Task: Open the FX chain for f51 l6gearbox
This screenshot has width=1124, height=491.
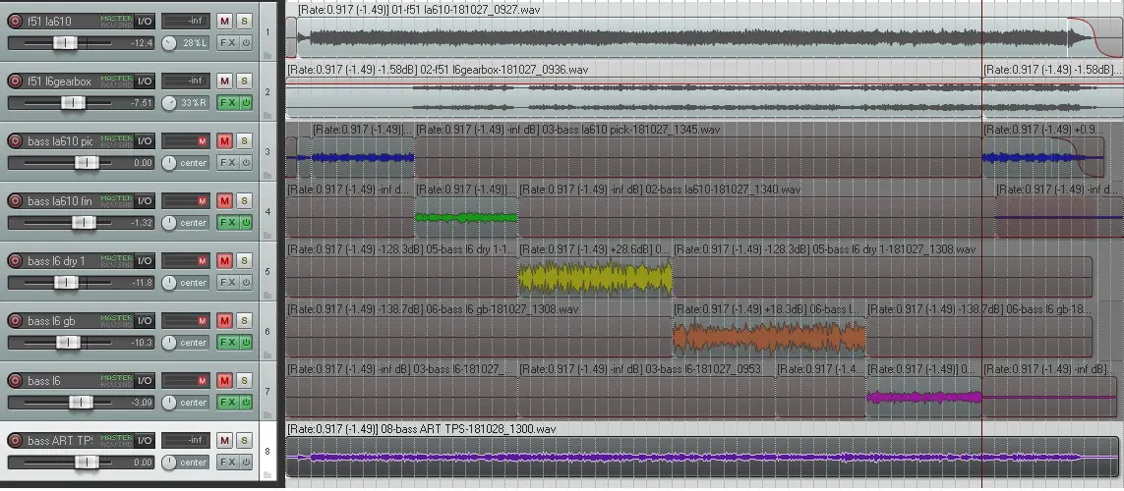Action: [x=223, y=103]
